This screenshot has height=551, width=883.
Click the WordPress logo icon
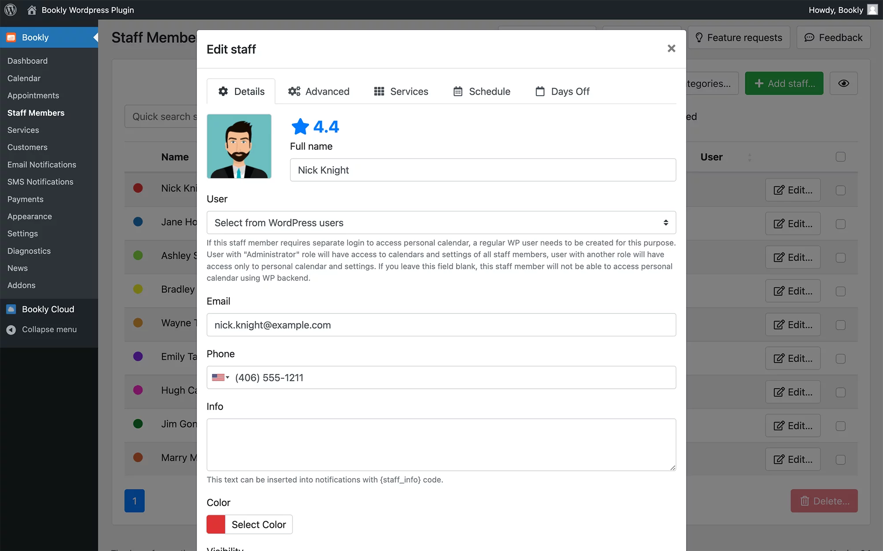click(11, 10)
